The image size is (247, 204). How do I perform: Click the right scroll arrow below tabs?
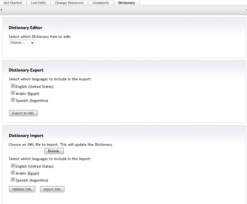tap(245, 9)
